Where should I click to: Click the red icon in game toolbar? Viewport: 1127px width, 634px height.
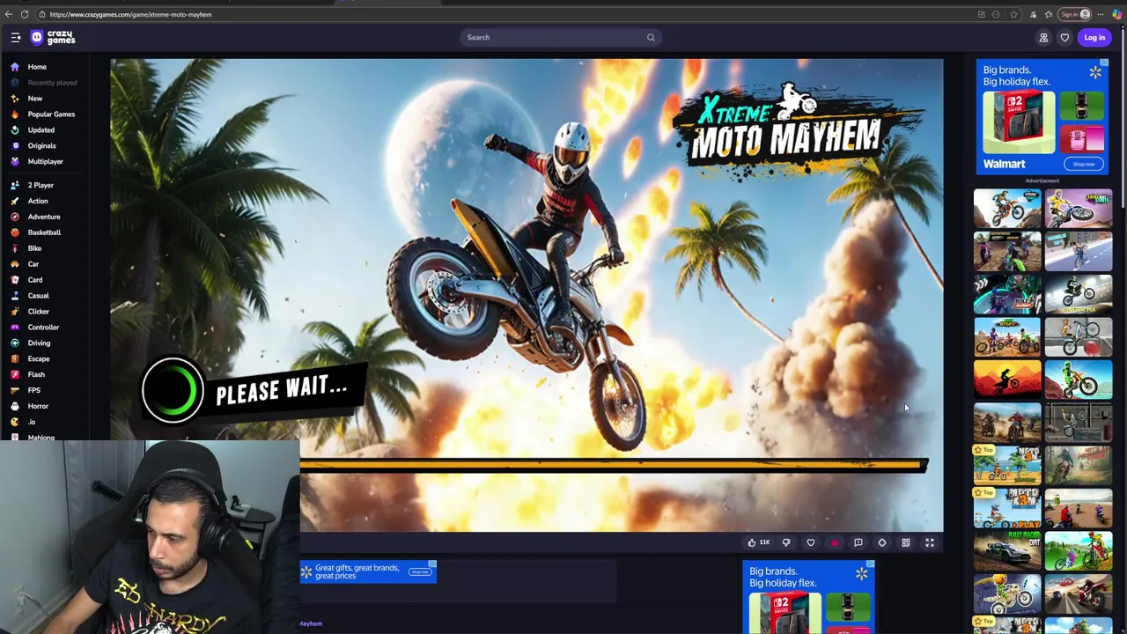click(834, 543)
